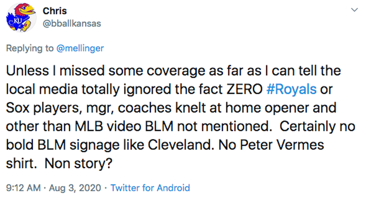The height and width of the screenshot is (201, 366).
Task: Click the 9:12 AM timestamp
Action: pyautogui.click(x=23, y=188)
